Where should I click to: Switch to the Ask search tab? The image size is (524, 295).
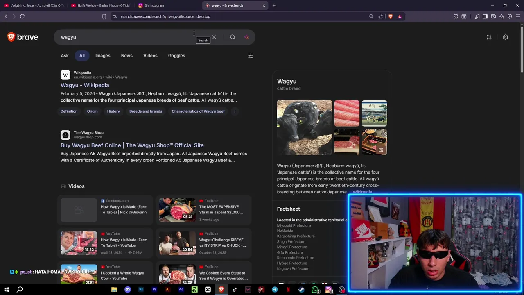(65, 56)
